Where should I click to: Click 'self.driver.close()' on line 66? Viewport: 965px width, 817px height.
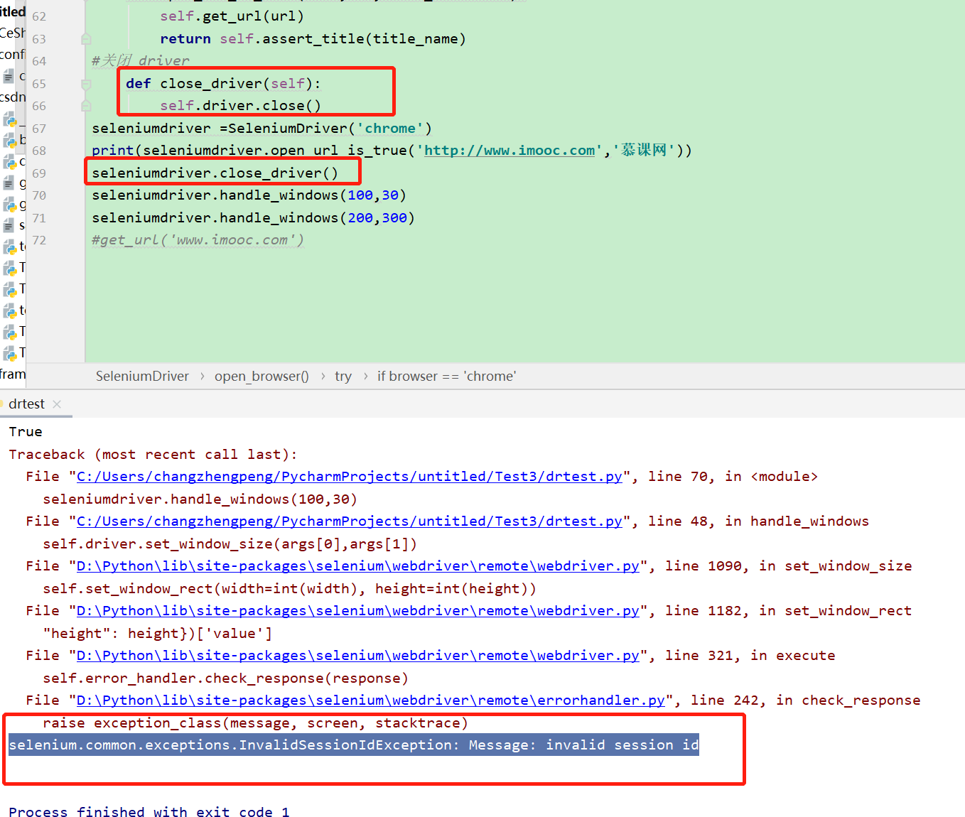pyautogui.click(x=240, y=106)
